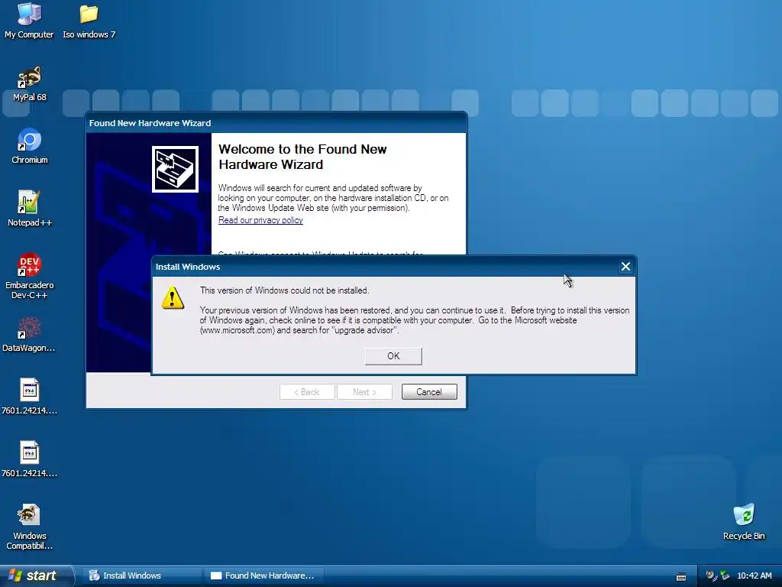The width and height of the screenshot is (782, 587).
Task: Select the MyPal 68 shortcut icon
Action: pos(30,83)
